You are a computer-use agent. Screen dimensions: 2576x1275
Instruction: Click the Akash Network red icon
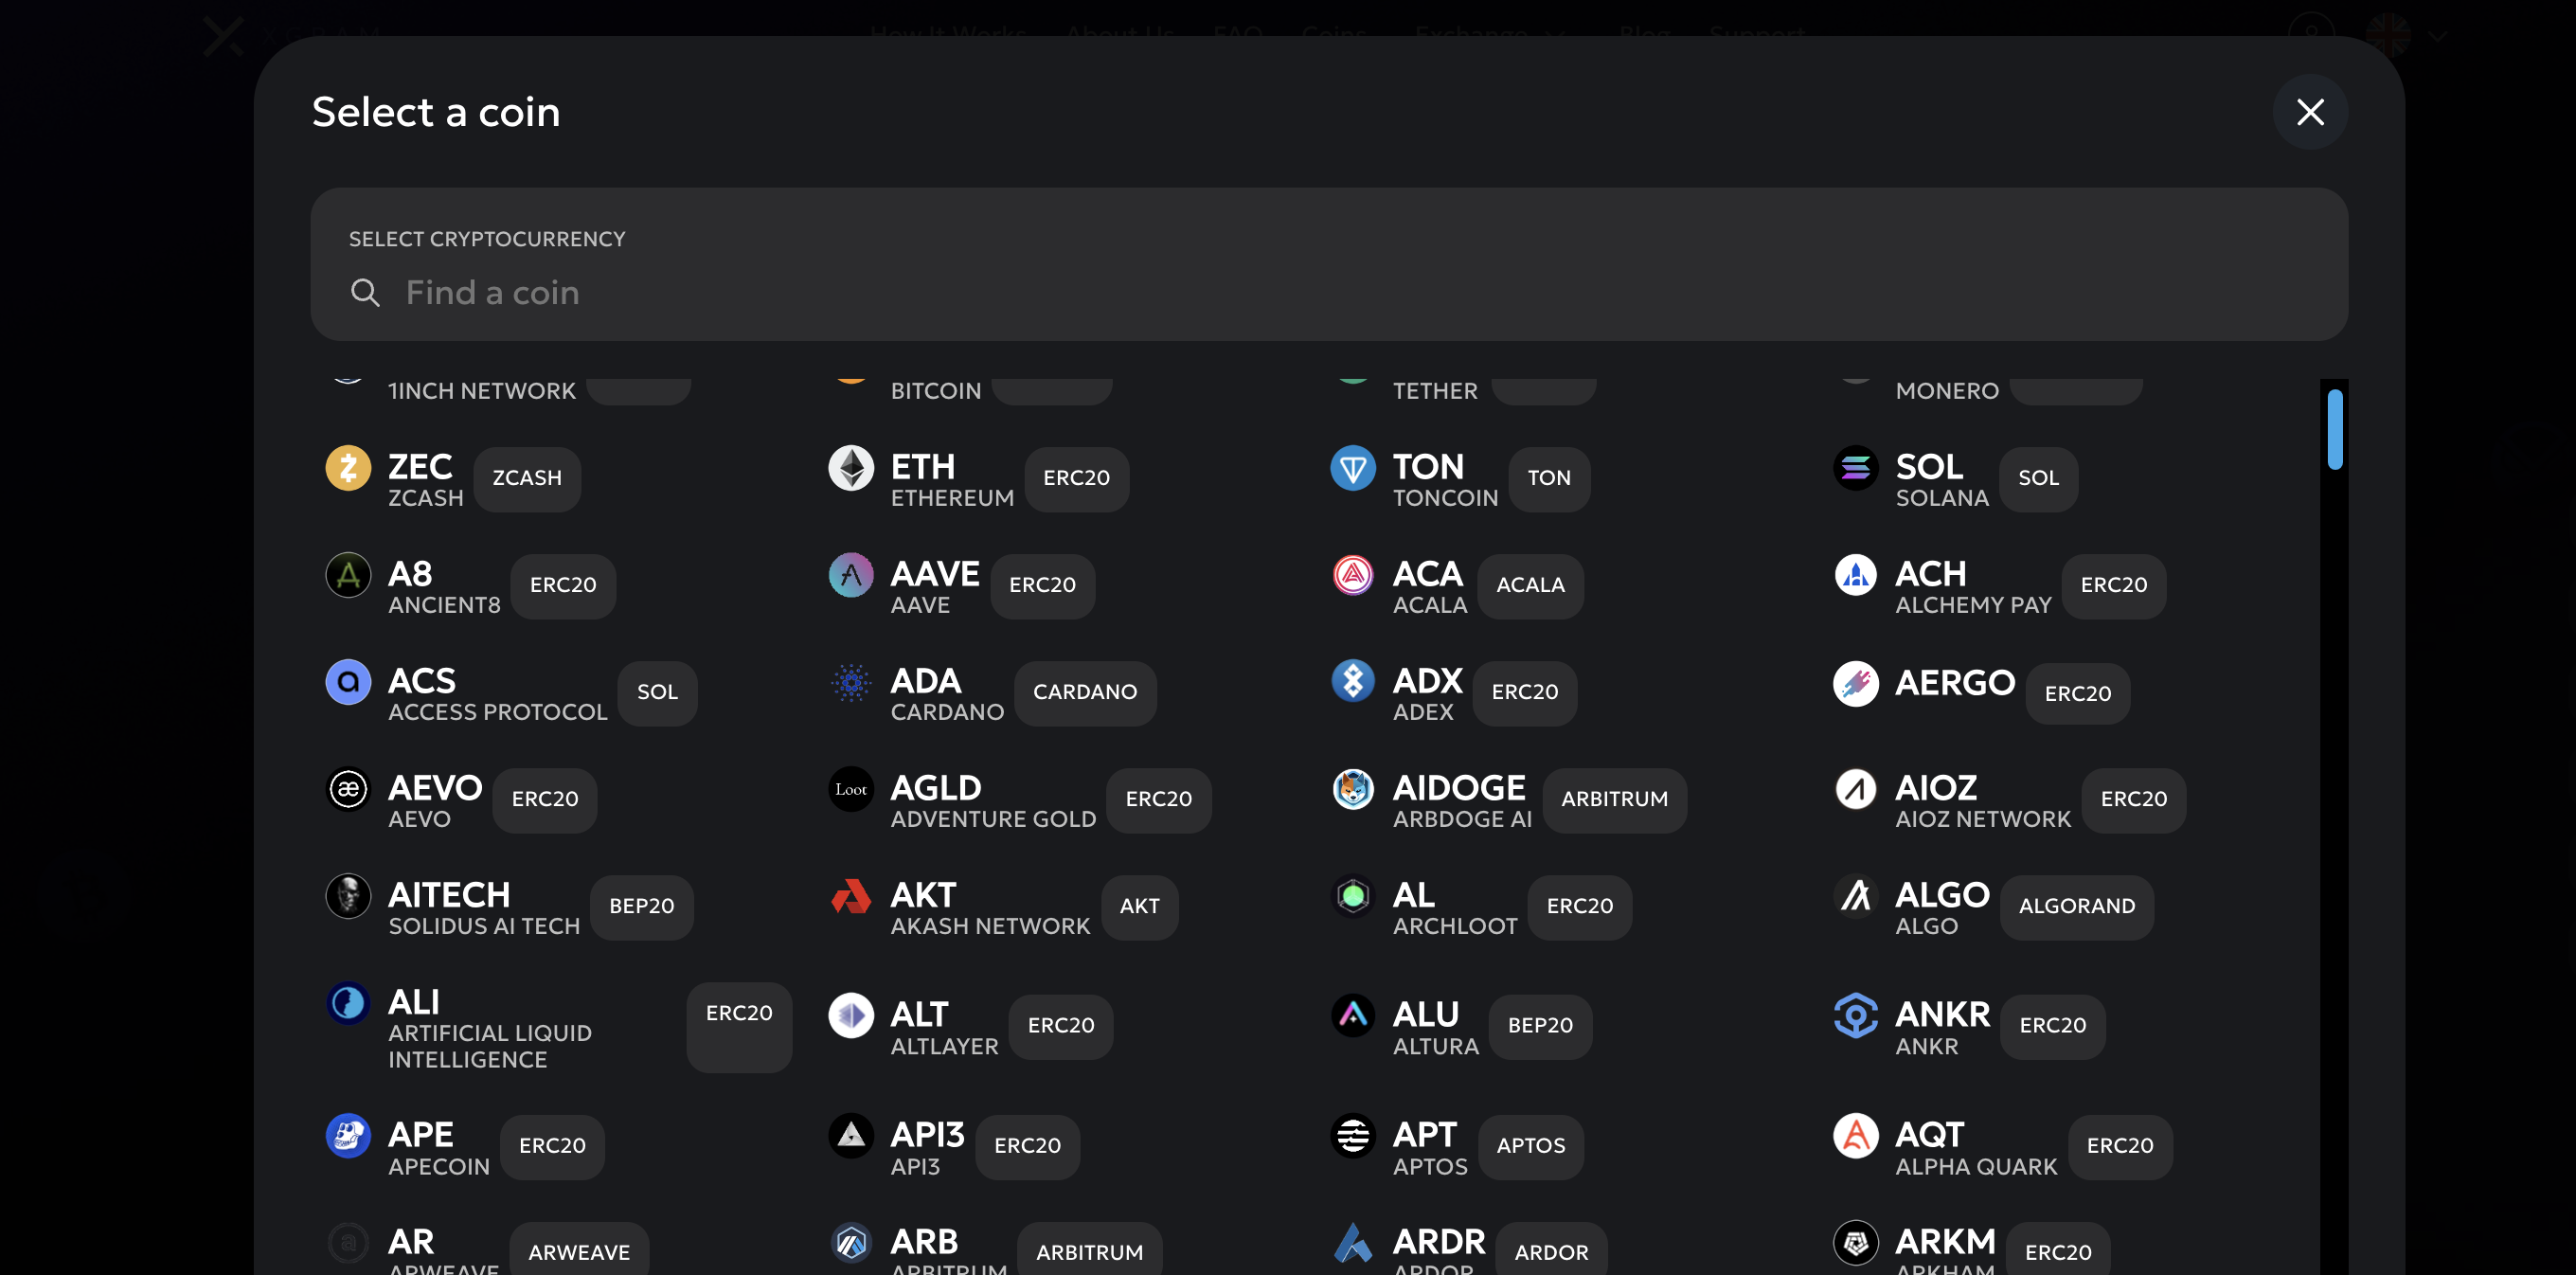point(851,896)
